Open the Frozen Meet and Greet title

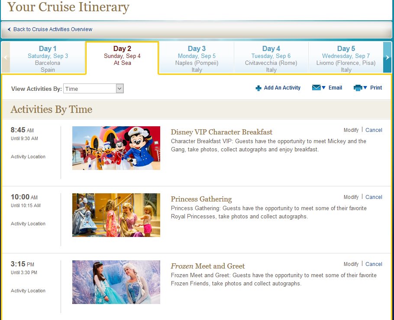pos(207,266)
